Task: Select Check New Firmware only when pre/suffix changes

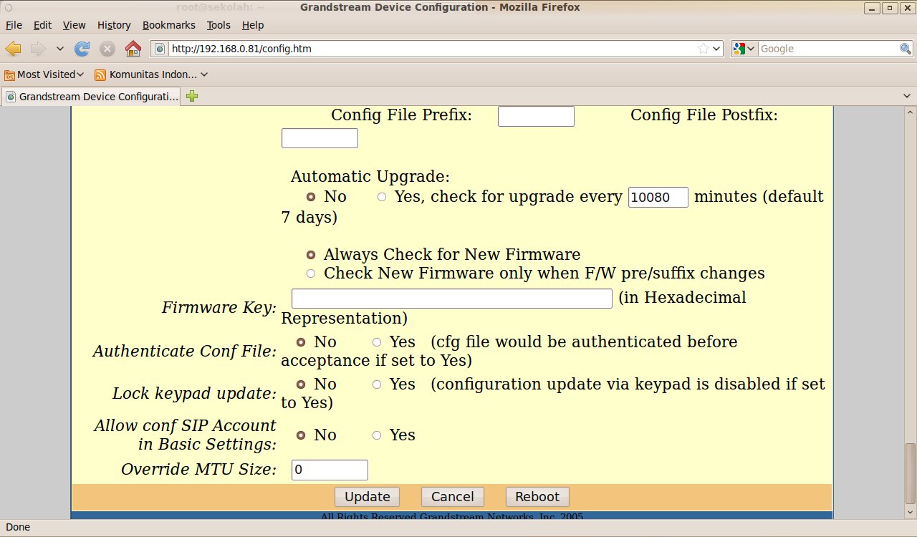Action: (x=311, y=274)
